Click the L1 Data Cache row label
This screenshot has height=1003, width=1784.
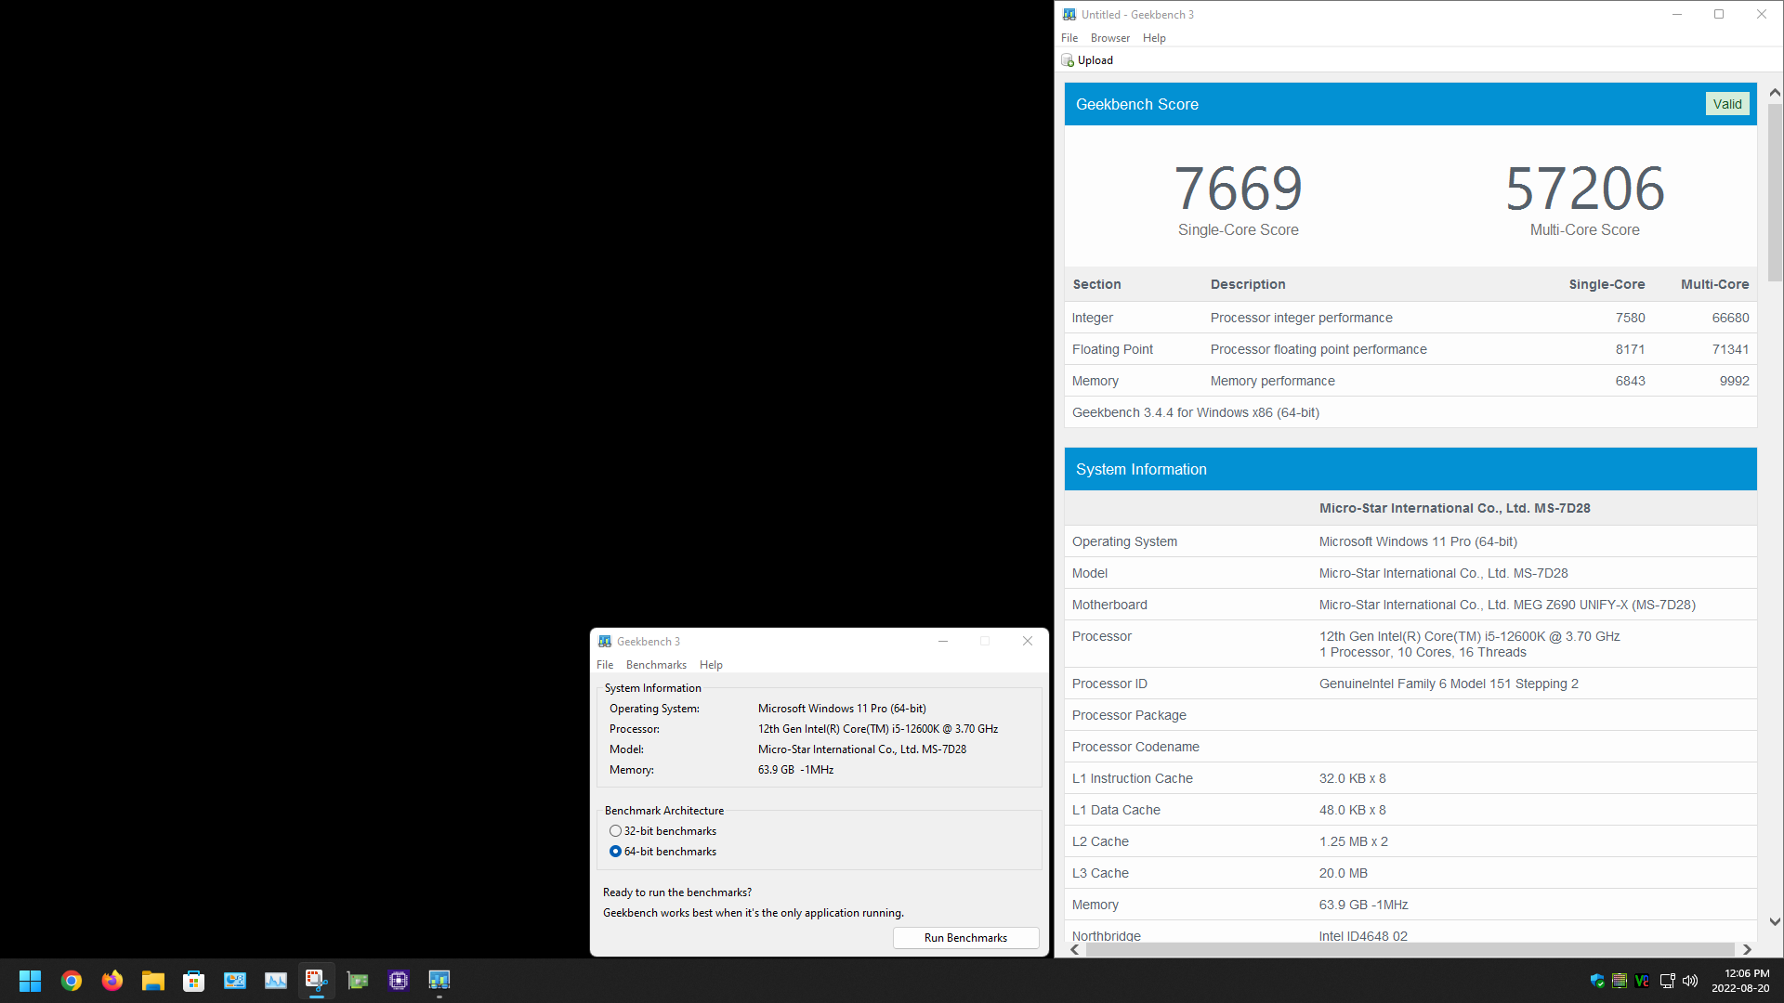pos(1116,810)
